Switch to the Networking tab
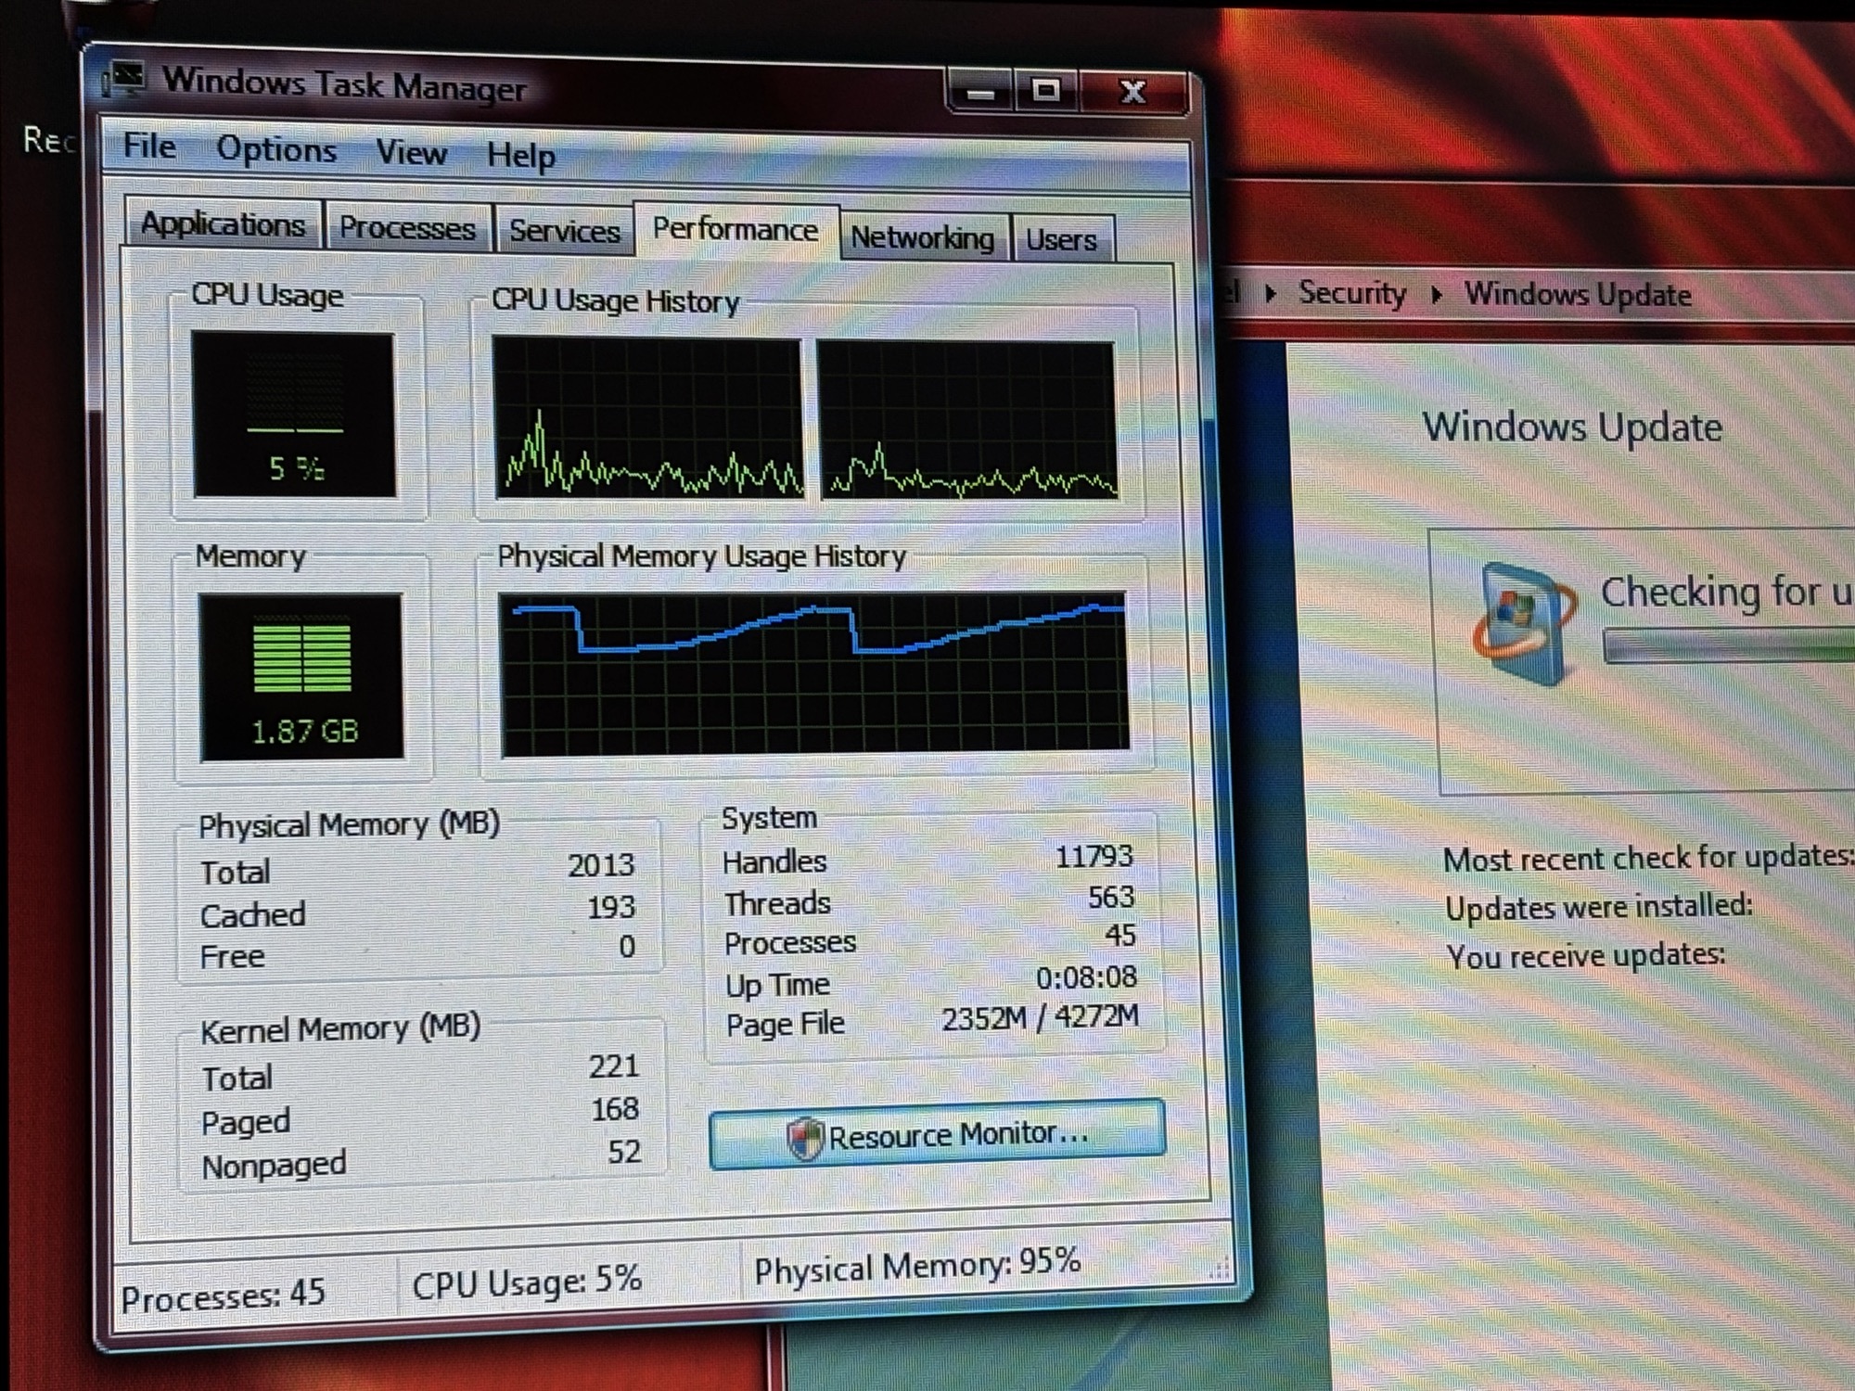The height and width of the screenshot is (1391, 1855). click(922, 238)
